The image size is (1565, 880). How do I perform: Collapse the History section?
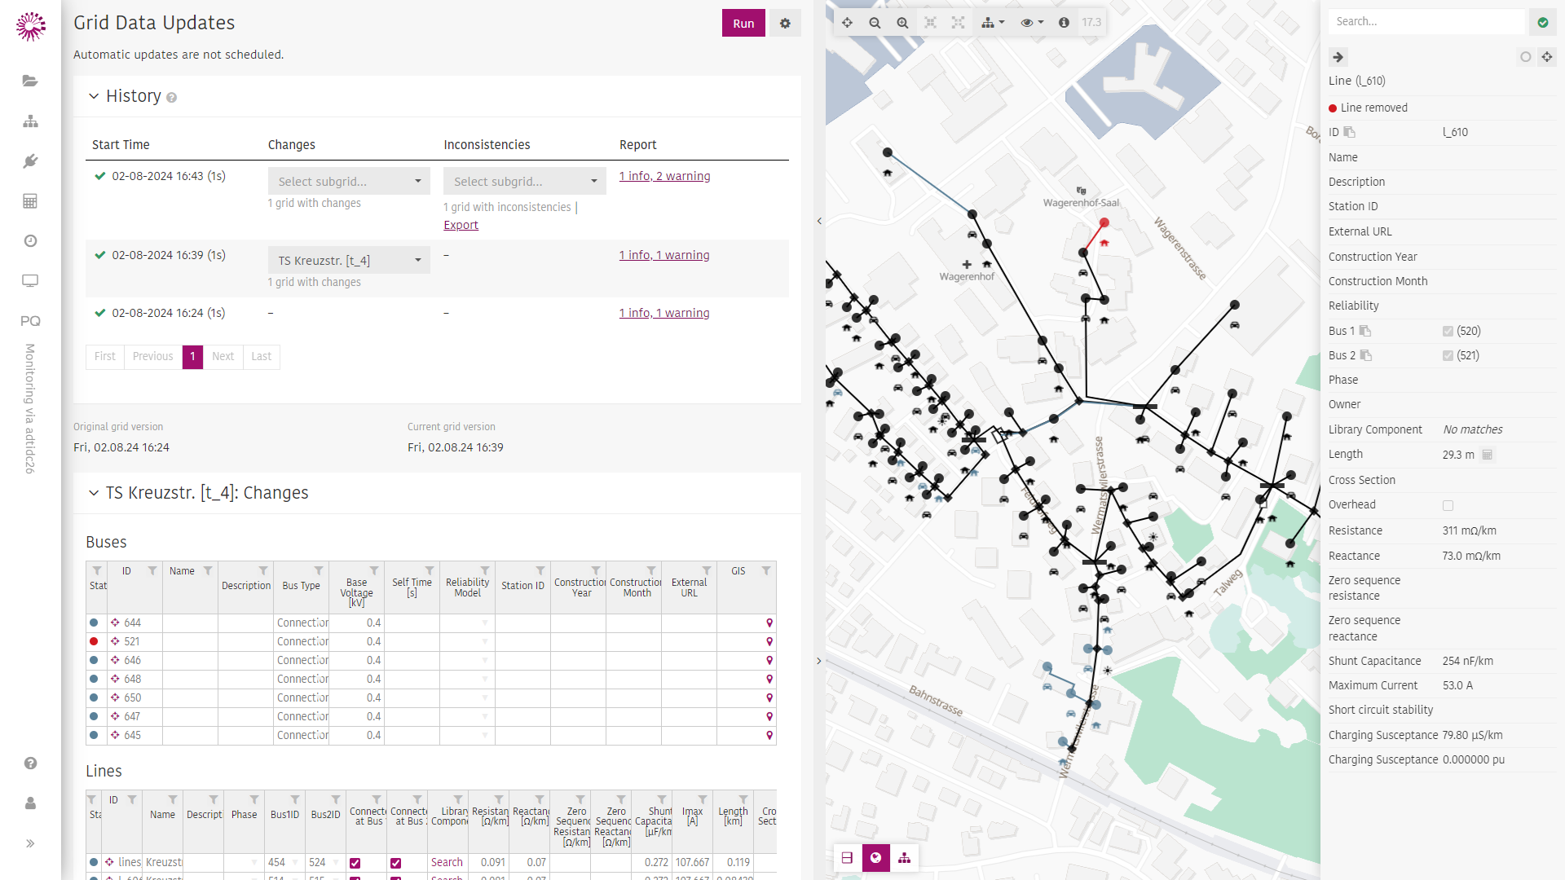coord(94,96)
